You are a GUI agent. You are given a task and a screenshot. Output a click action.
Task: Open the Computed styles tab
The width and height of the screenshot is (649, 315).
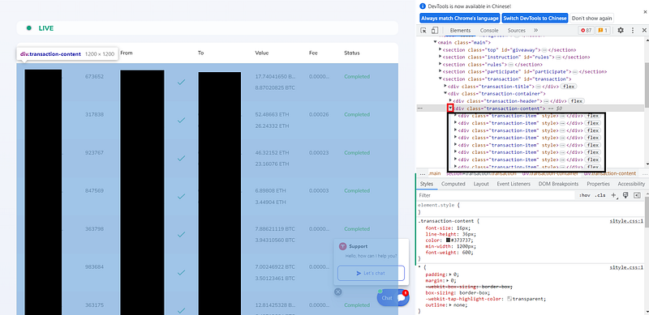pyautogui.click(x=453, y=184)
